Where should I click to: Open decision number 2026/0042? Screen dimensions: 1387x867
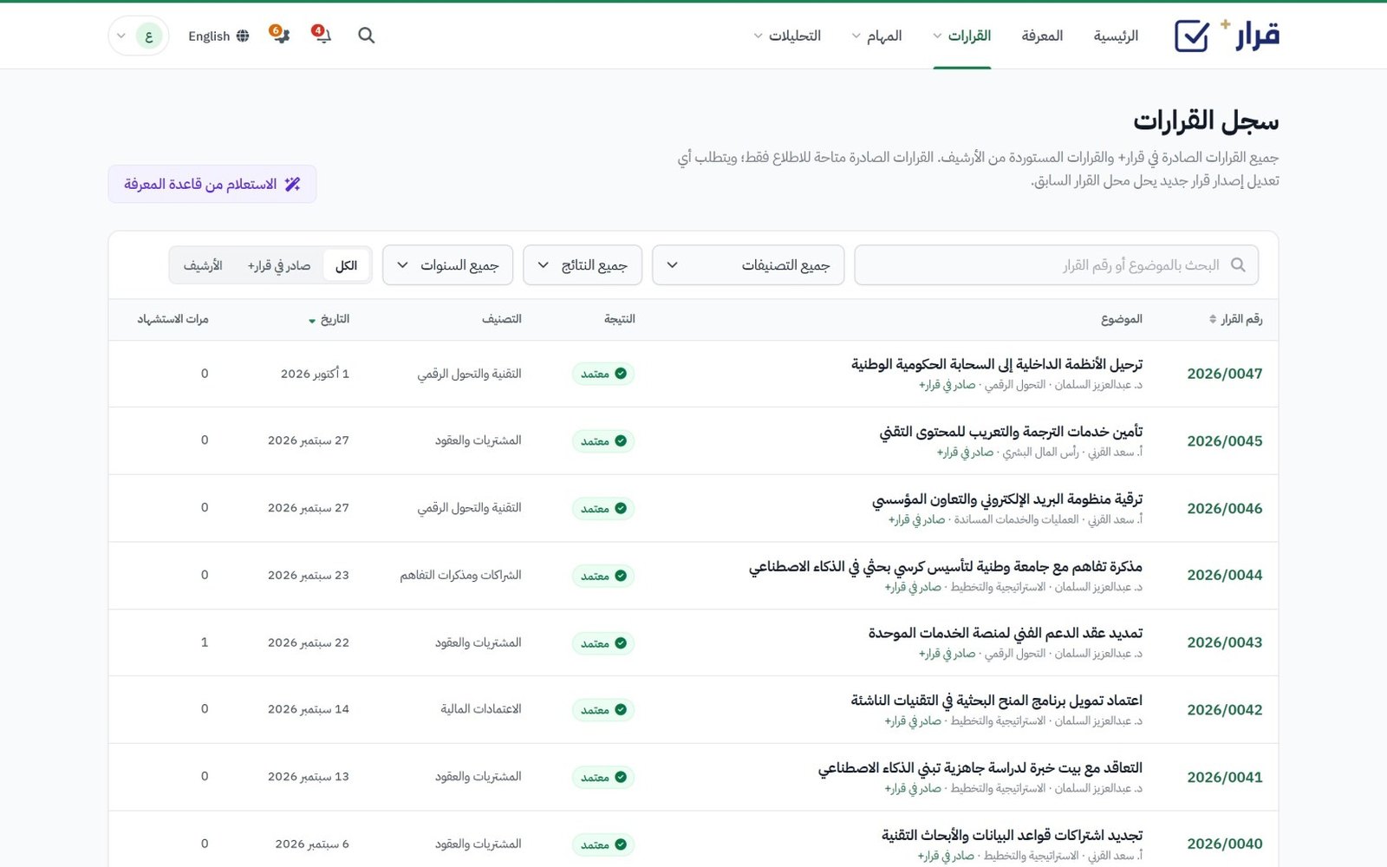[1224, 709]
